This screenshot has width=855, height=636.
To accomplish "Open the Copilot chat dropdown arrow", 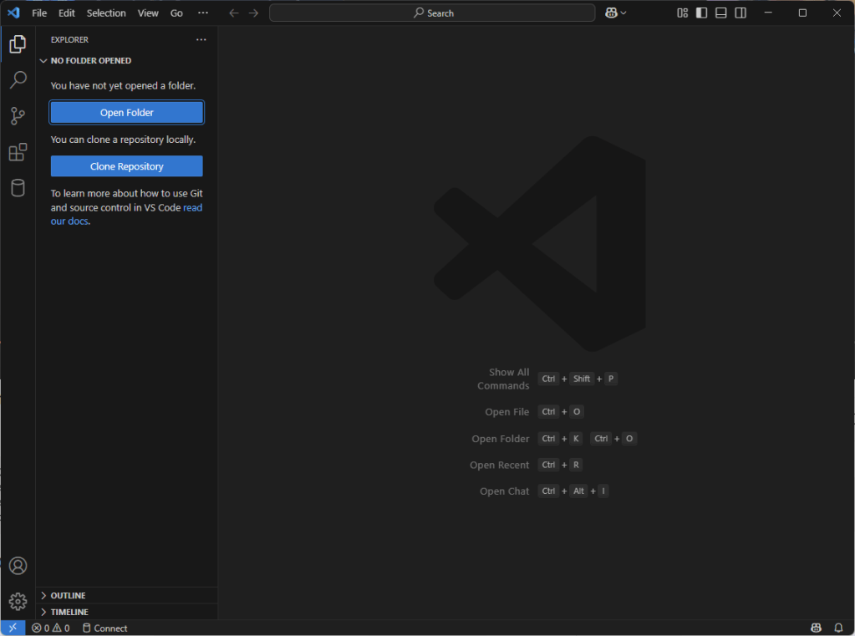I will (623, 13).
